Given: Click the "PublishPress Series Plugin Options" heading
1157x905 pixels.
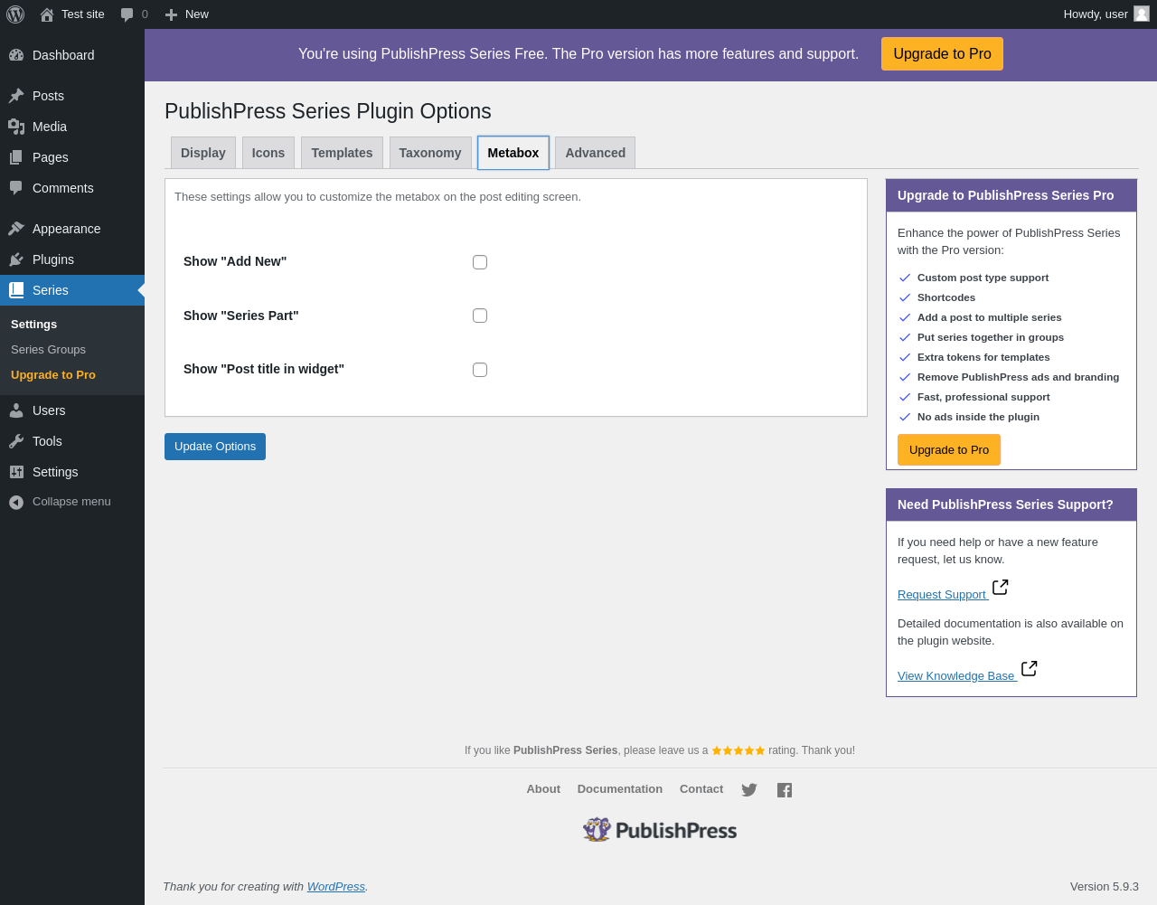Looking at the screenshot, I should point(328,111).
